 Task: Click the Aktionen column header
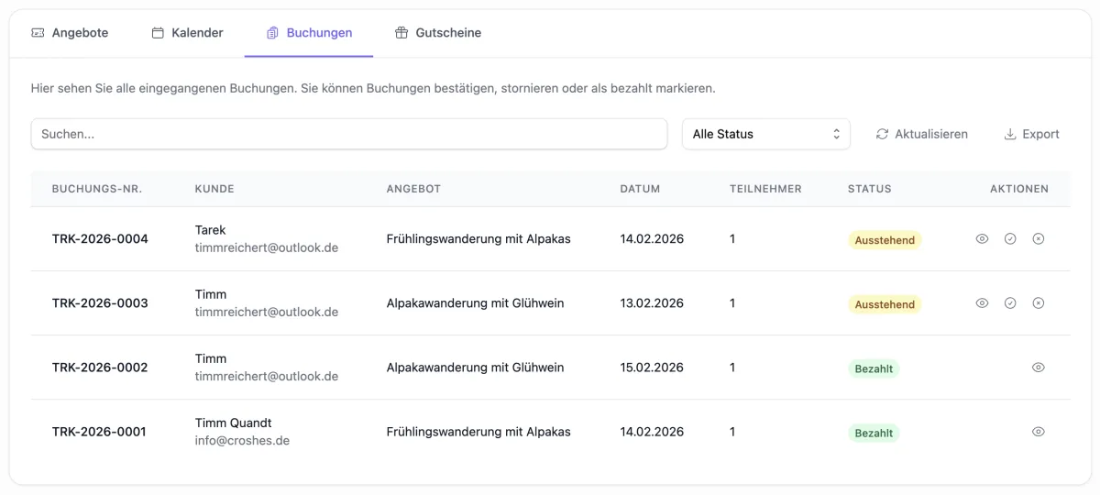(1019, 189)
